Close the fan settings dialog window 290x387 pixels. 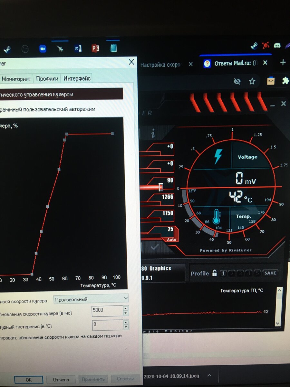(131, 62)
